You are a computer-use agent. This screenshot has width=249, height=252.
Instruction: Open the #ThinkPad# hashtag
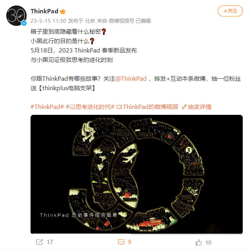tap(47, 107)
